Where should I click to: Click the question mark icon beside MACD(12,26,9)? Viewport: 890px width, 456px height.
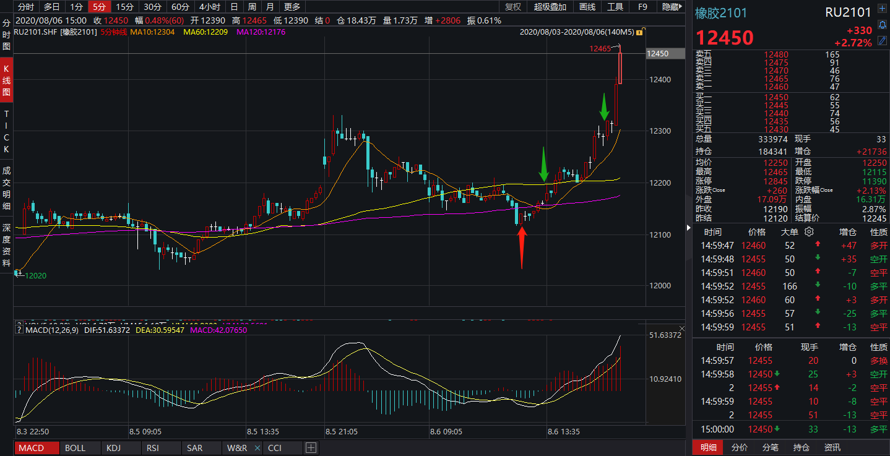click(x=19, y=330)
